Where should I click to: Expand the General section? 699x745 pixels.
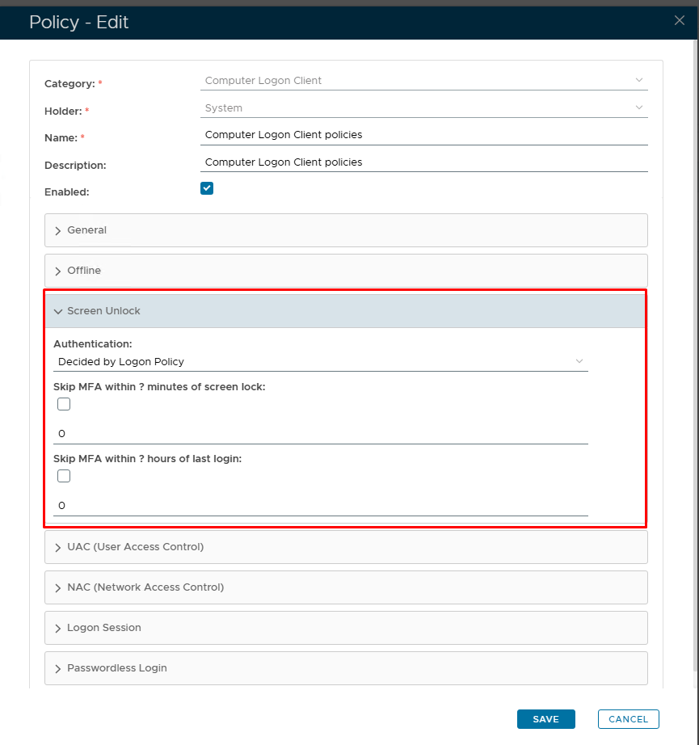[x=346, y=230]
